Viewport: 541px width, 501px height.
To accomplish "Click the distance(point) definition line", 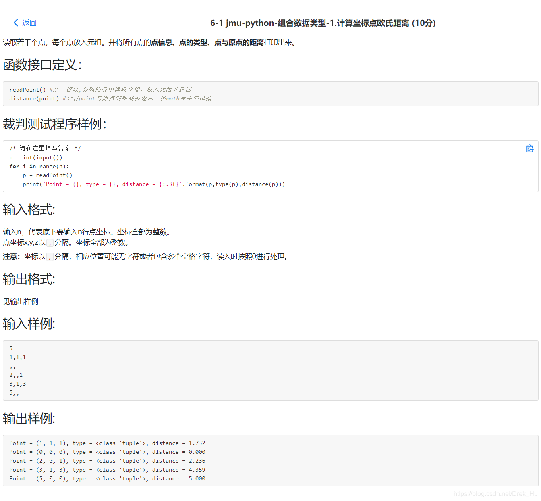I will pos(34,98).
